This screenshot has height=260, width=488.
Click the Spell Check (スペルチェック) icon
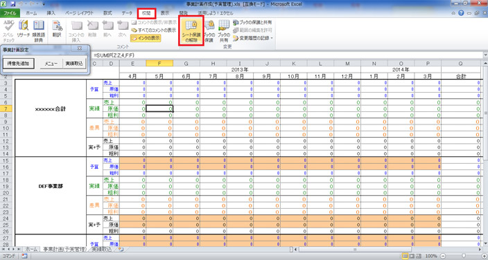tap(8, 31)
